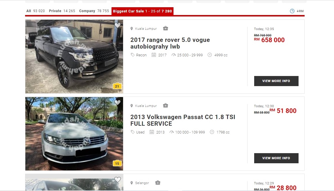The height and width of the screenshot is (191, 334).
Task: Click mileage gauge icon for 100 000 - 109 999
Action: click(x=171, y=132)
